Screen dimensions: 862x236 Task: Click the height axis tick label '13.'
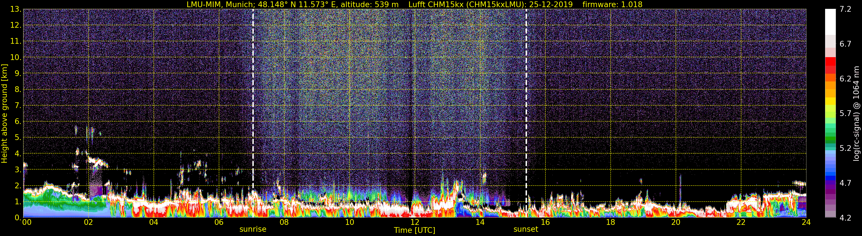tap(15, 9)
